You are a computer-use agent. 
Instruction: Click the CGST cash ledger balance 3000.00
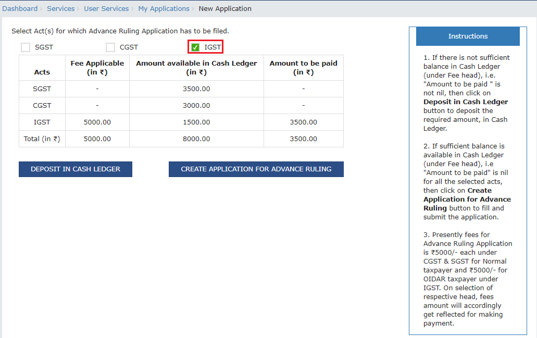[196, 105]
